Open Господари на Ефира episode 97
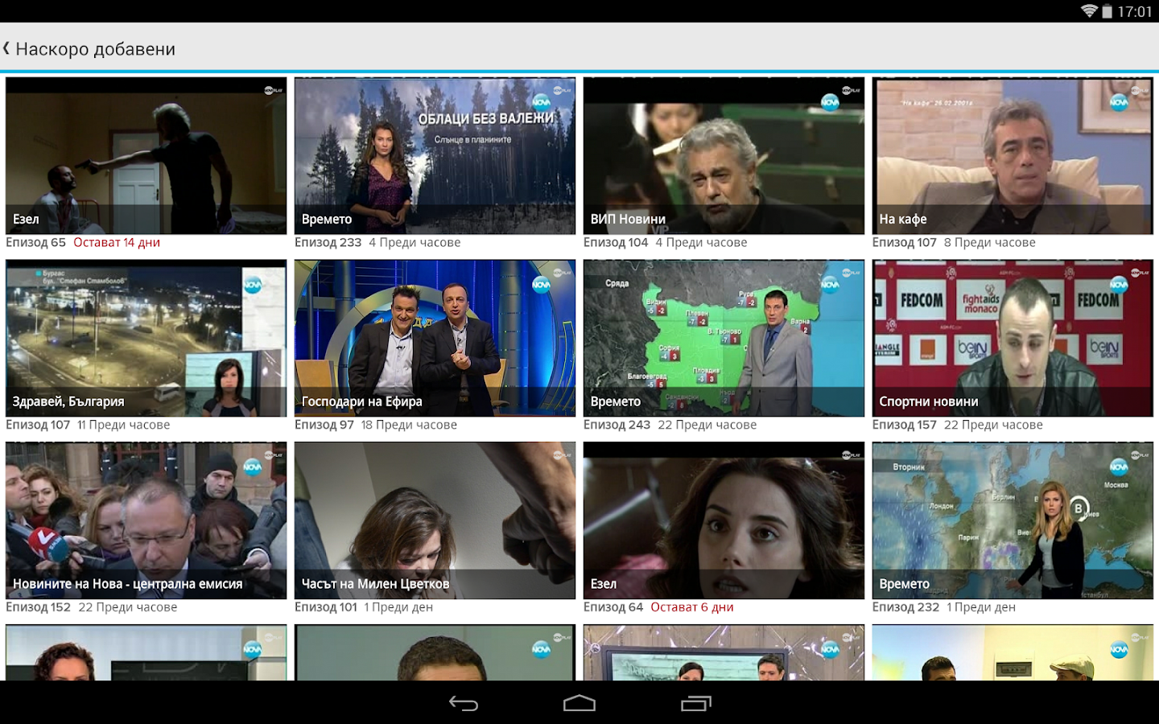The height and width of the screenshot is (724, 1159). tap(435, 338)
